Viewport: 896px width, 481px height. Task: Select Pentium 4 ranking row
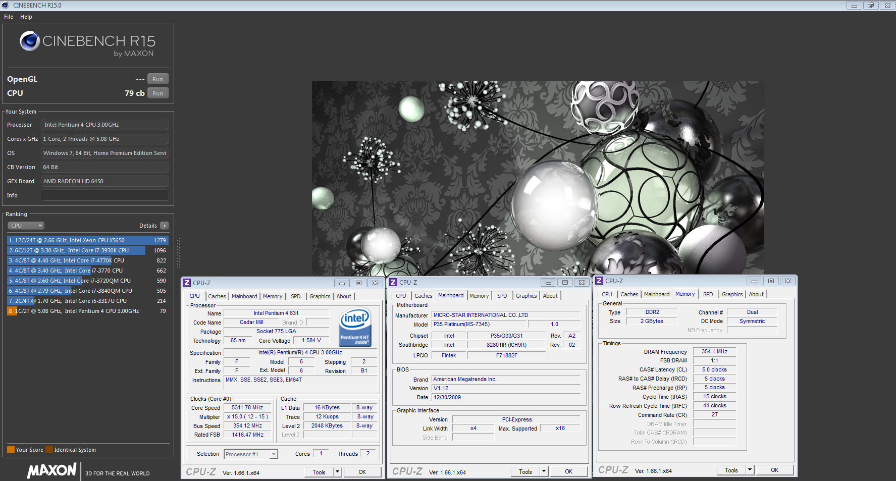point(87,311)
